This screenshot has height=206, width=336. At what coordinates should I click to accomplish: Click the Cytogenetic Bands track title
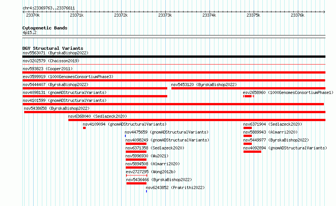[x=45, y=28]
